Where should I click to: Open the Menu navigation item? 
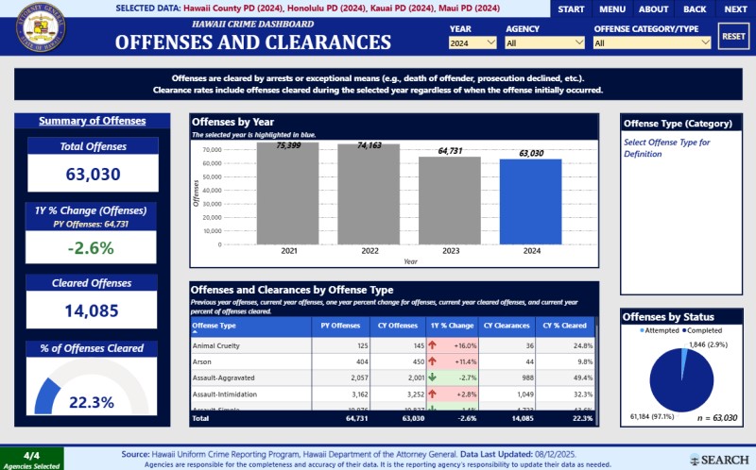tap(611, 9)
